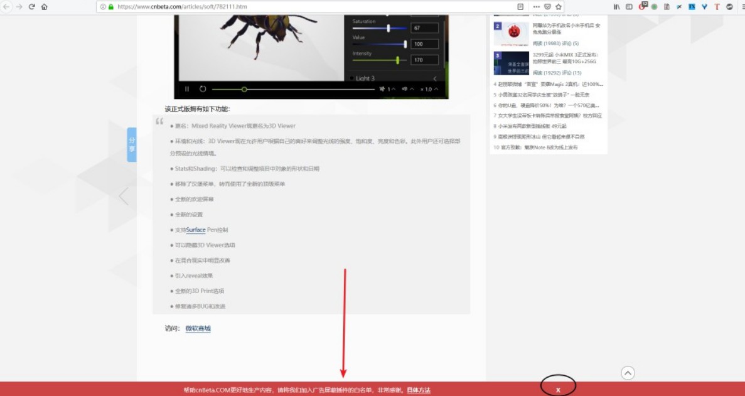Pause the 3D Viewer video
This screenshot has width=745, height=396.
click(187, 89)
